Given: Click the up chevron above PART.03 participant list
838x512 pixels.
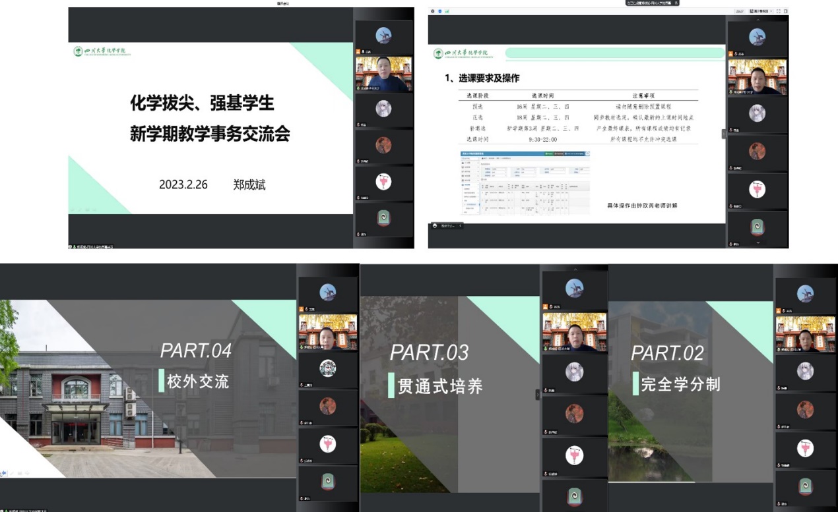Looking at the screenshot, I should tap(575, 270).
